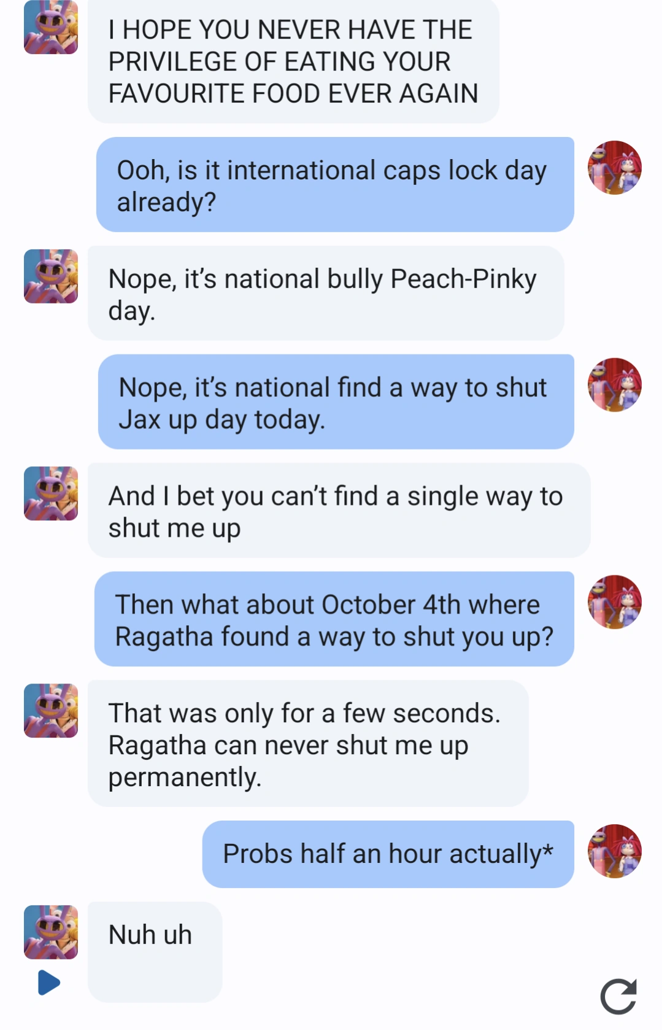Select the 'can't find a single way' bubble
This screenshot has width=662, height=1030.
coord(339,511)
